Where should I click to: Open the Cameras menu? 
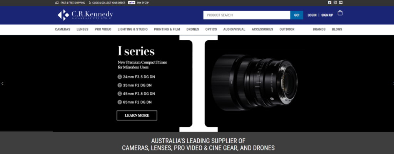pos(63,29)
